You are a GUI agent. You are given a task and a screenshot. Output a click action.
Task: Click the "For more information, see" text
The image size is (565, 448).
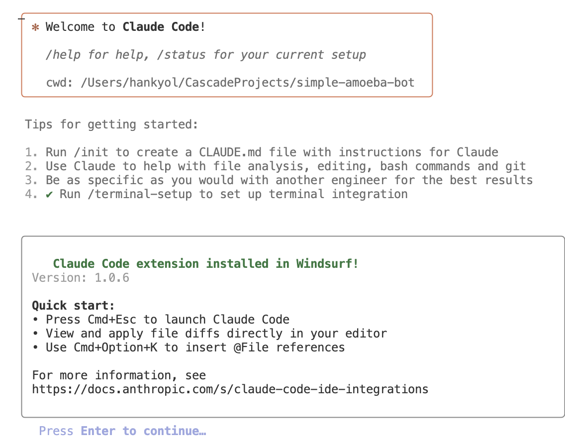pos(119,375)
